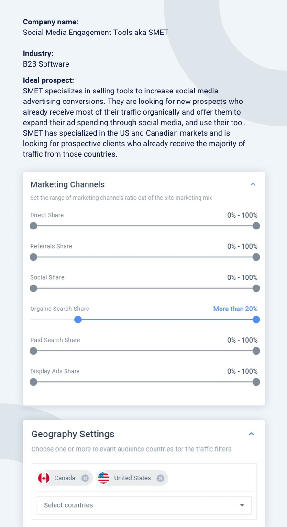Image resolution: width=287 pixels, height=527 pixels.
Task: Collapse the Geography Settings panel
Action: tap(251, 434)
